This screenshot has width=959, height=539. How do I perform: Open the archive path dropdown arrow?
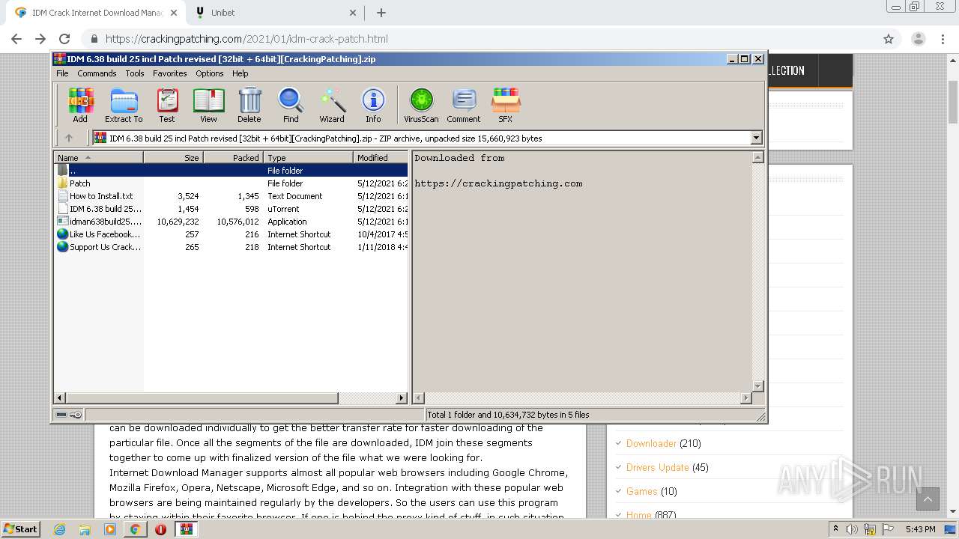pos(756,138)
